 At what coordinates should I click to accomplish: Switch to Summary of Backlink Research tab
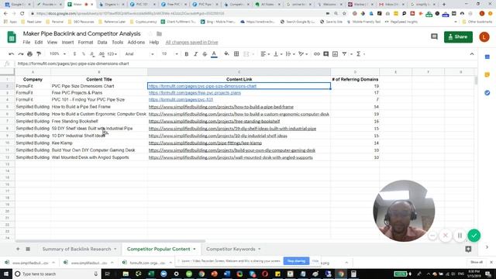(77, 249)
